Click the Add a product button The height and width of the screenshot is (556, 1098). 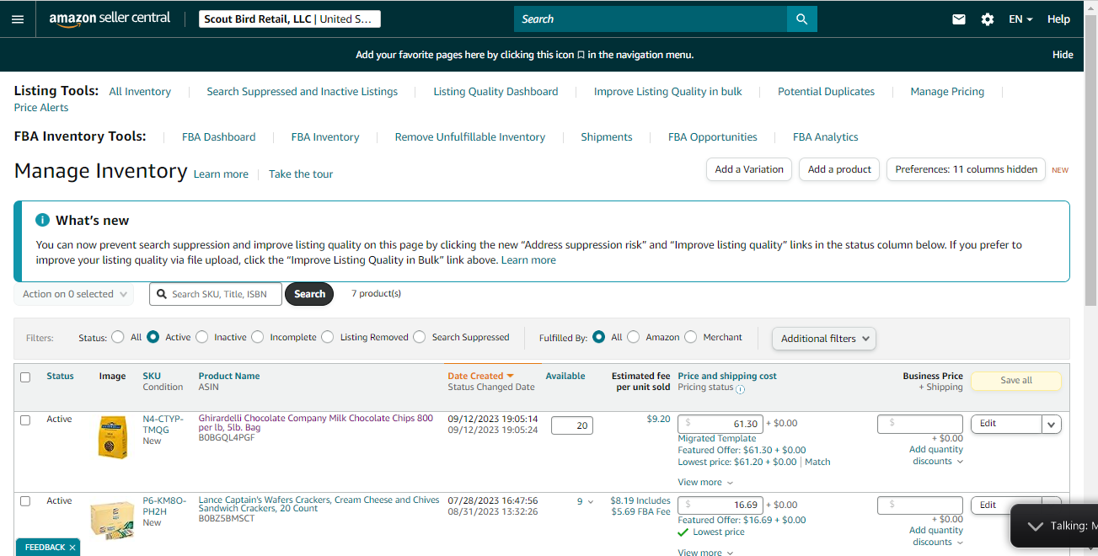pos(839,169)
